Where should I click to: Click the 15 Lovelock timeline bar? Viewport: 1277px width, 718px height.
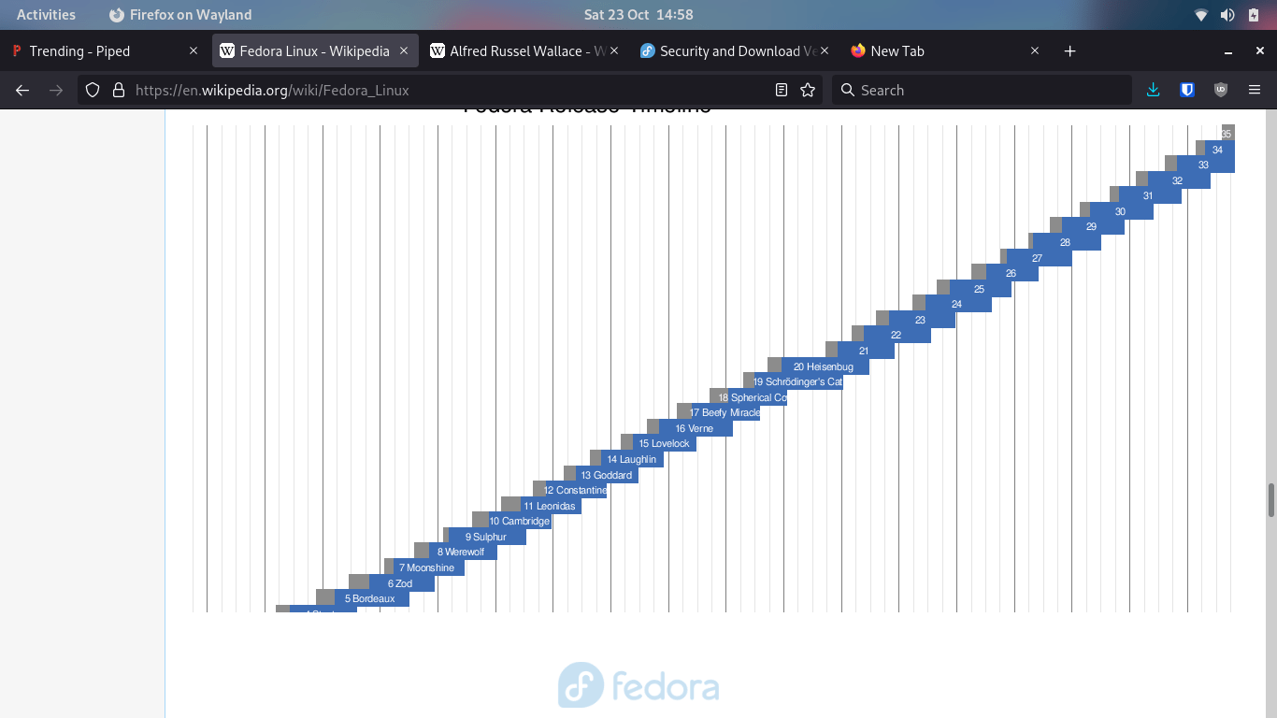click(664, 443)
